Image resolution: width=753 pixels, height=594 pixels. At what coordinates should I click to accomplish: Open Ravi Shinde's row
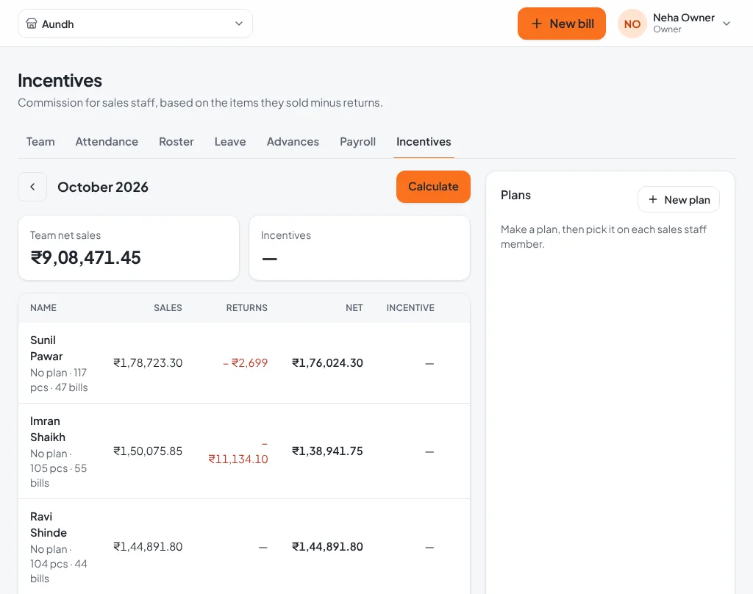click(x=244, y=546)
